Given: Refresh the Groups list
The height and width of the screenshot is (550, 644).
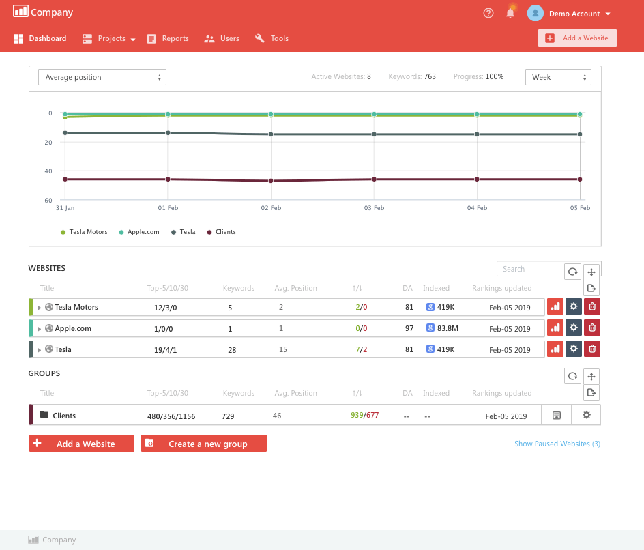Looking at the screenshot, I should [x=572, y=376].
